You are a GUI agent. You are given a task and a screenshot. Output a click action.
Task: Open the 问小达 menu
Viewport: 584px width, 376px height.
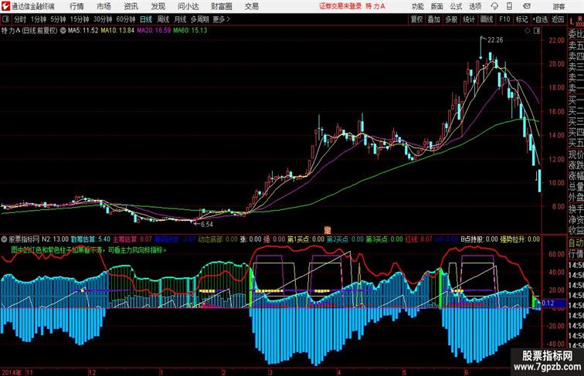point(188,6)
